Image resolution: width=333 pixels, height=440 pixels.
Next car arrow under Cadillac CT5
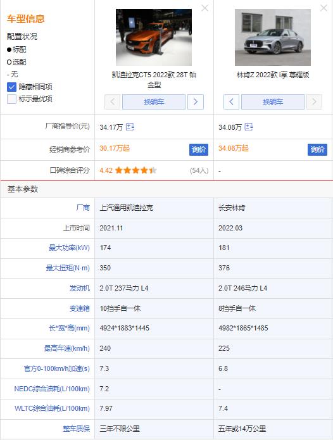tap(196, 101)
